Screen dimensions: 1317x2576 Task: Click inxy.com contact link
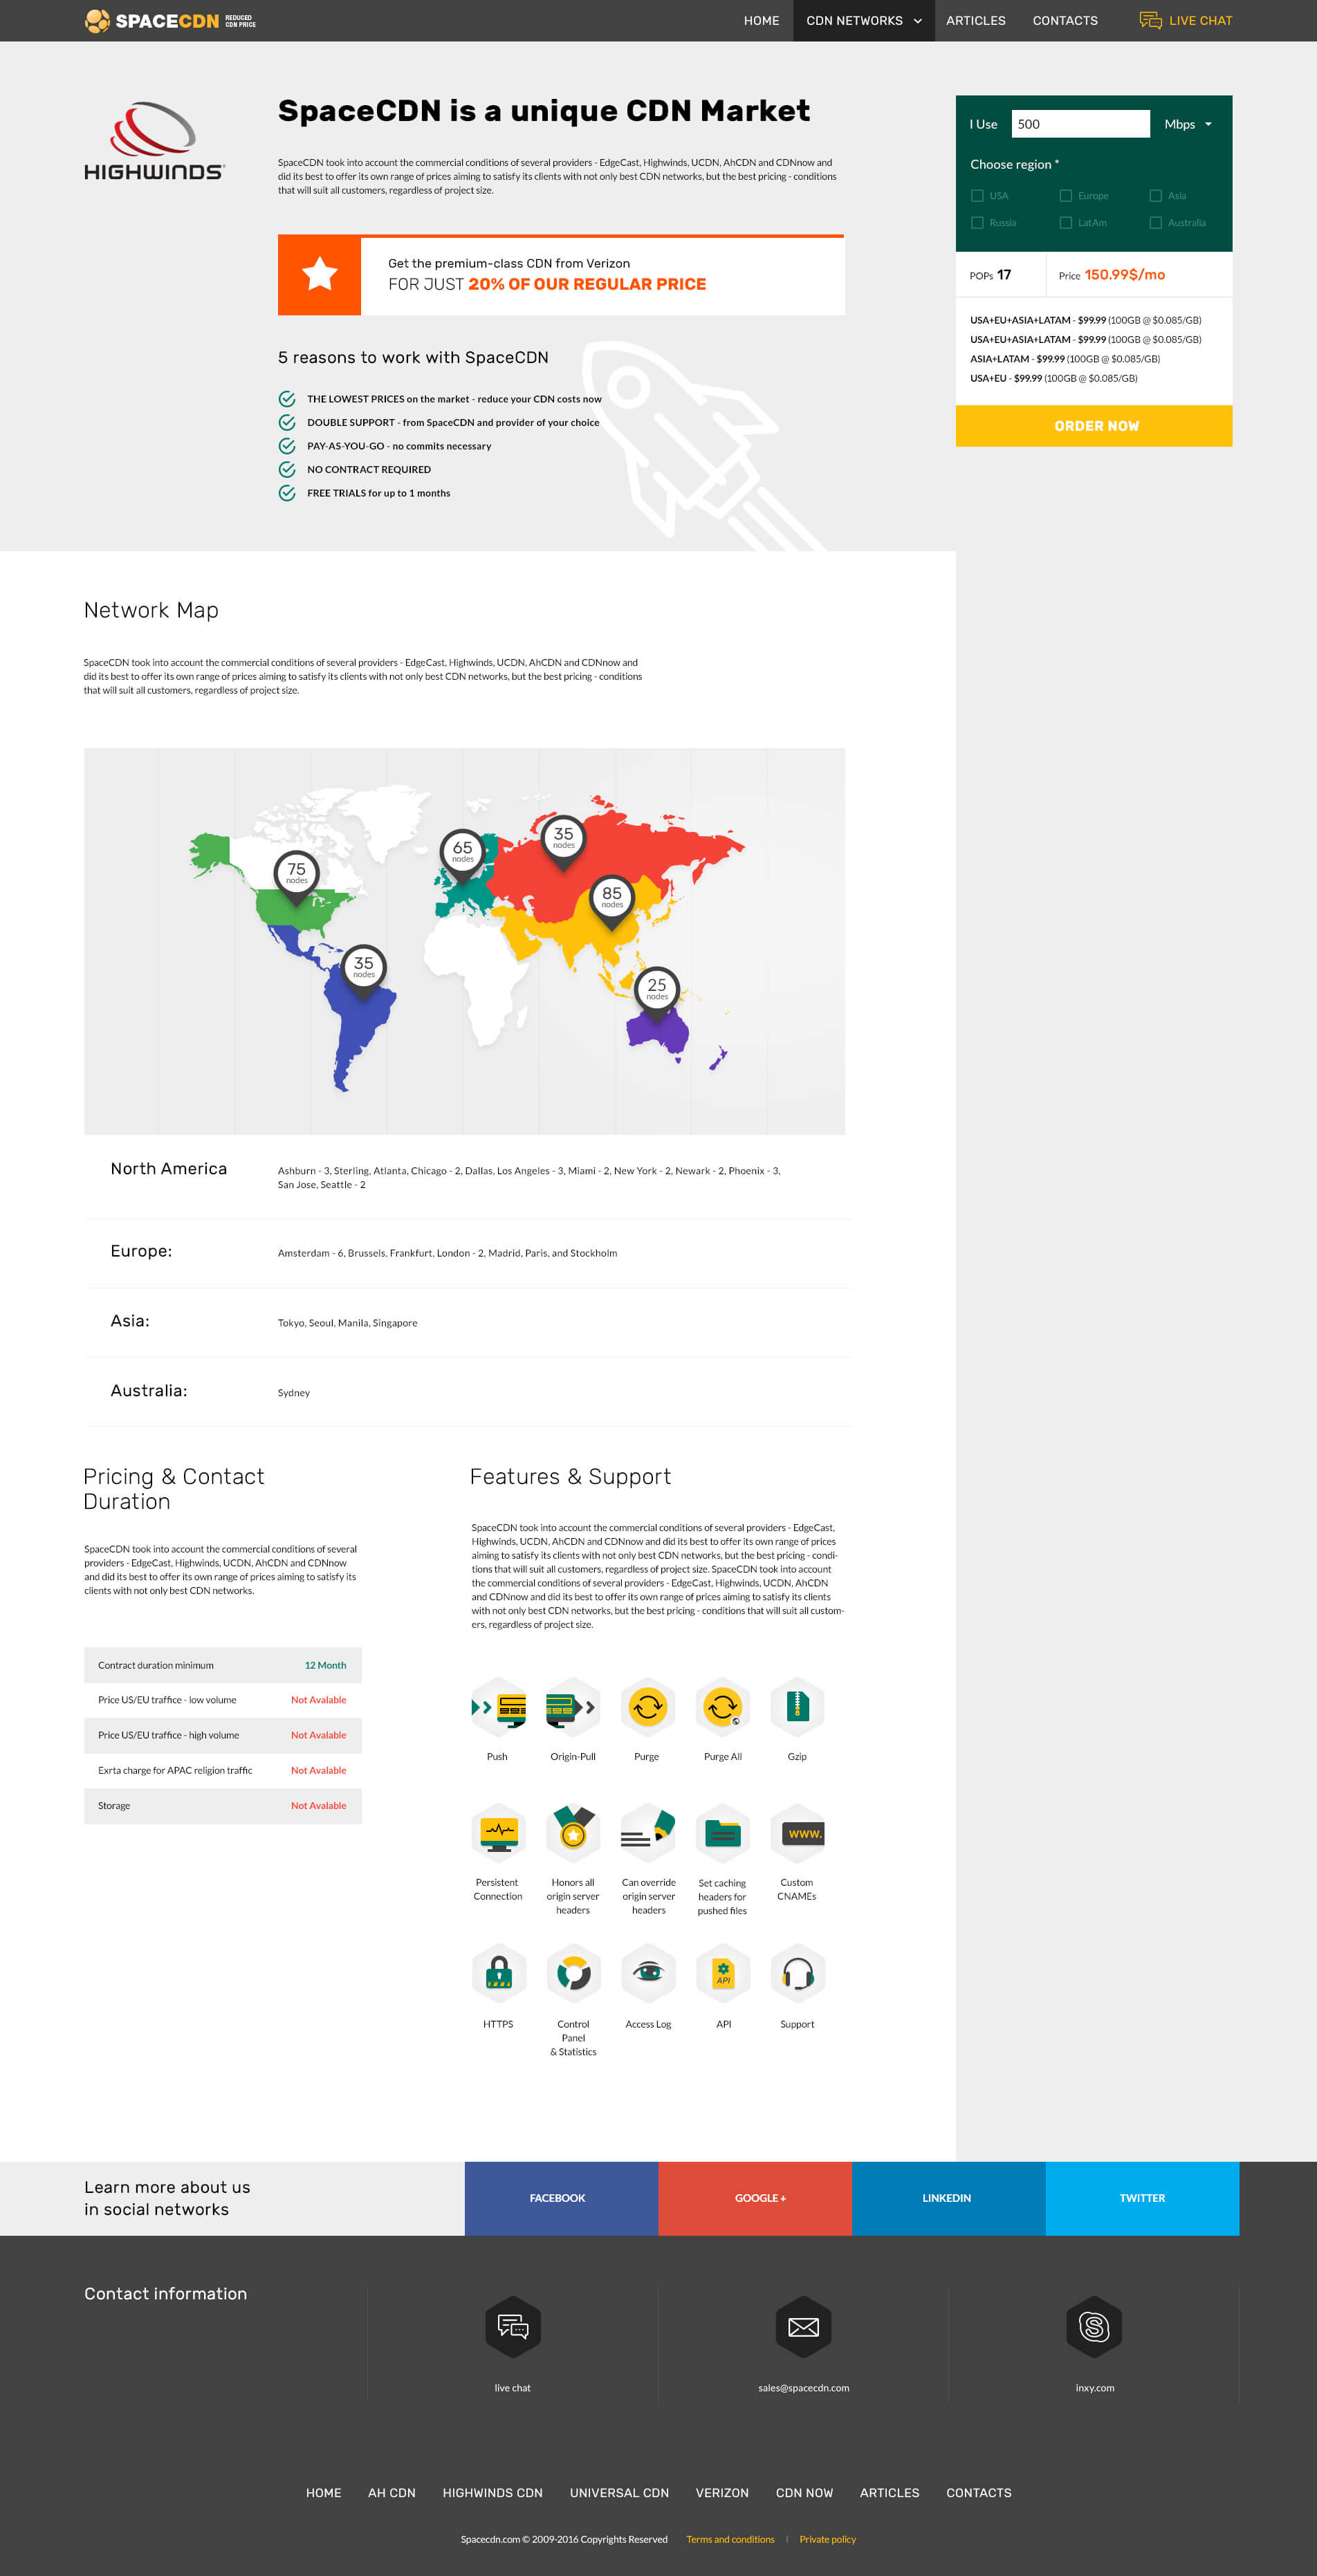coord(1094,2388)
